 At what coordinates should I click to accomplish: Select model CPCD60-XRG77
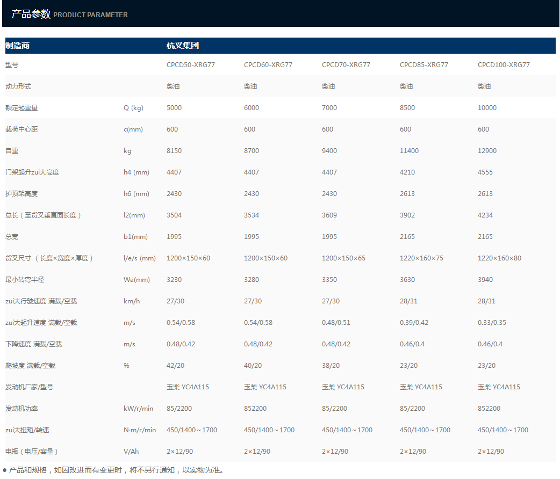click(268, 65)
